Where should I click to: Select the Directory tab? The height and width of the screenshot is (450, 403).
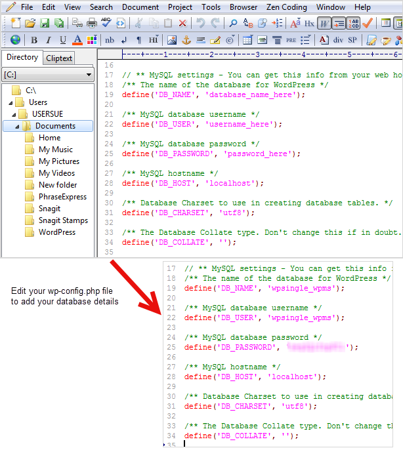coord(22,57)
